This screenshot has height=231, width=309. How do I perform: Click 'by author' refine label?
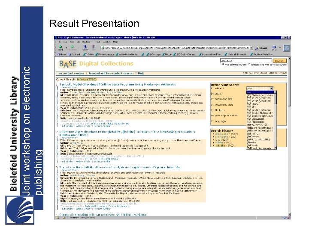217,94
